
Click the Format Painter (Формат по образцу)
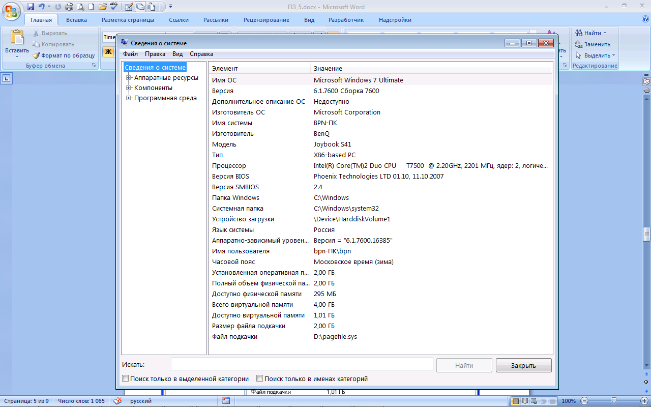[64, 55]
